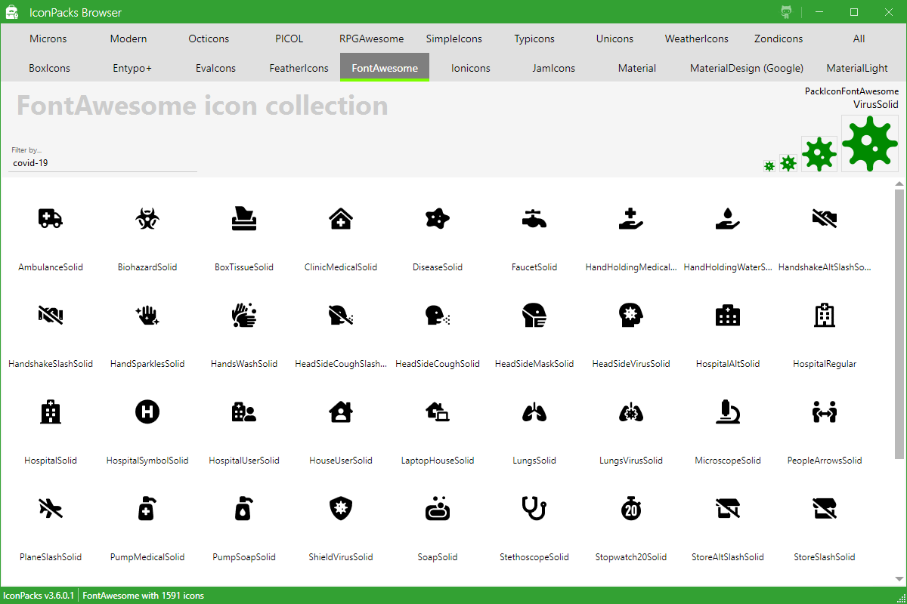Choose the HeadSideCoughSlash icon
Viewport: 907px width, 604px height.
point(341,316)
